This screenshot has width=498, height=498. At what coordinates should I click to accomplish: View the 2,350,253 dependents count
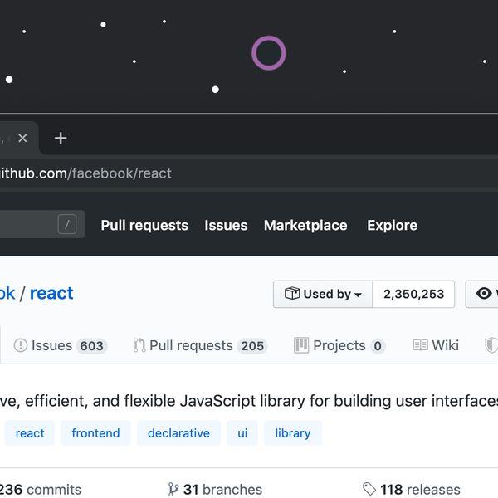413,294
